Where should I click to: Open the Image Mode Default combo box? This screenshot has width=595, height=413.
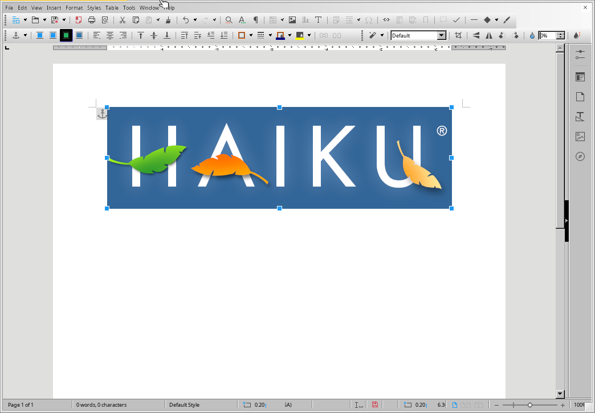418,35
